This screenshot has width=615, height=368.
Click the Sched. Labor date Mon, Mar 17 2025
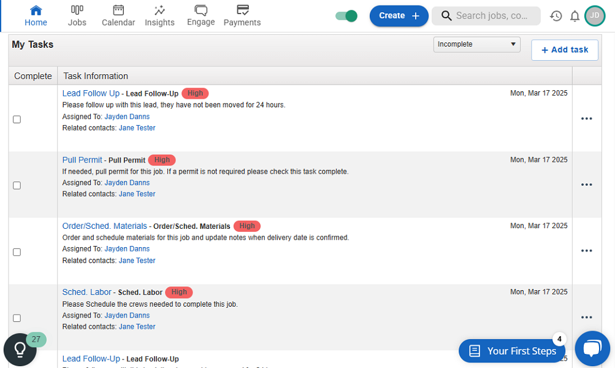[x=538, y=292]
